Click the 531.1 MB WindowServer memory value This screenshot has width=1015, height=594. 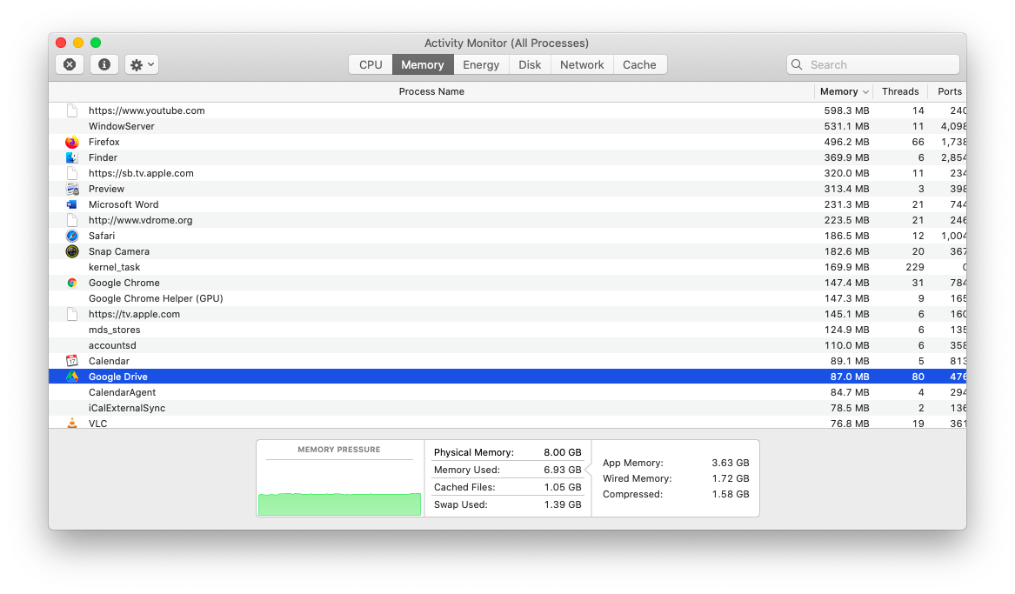[x=846, y=126]
